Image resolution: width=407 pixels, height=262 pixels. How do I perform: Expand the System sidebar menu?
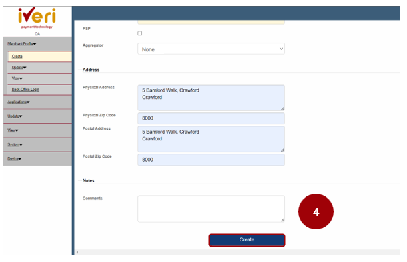coord(15,144)
